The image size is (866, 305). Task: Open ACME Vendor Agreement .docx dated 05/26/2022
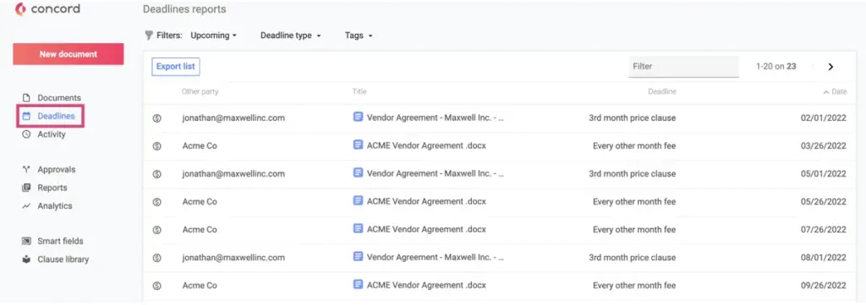coord(426,202)
